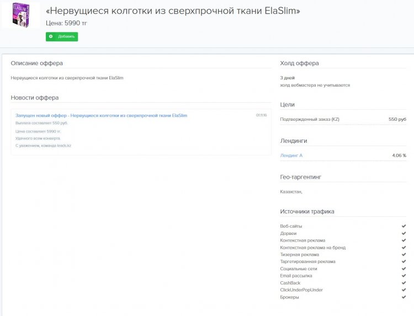Click the offer title heading with ElaSlim
This screenshot has height=316, width=414.
click(x=173, y=11)
